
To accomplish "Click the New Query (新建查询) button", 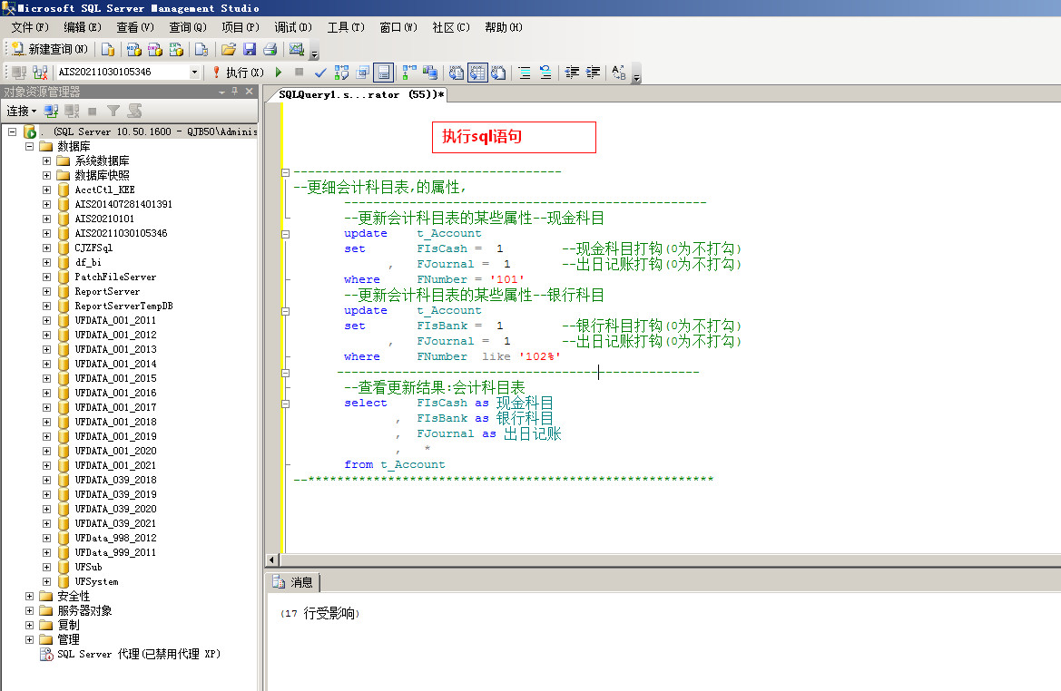I will coord(49,49).
